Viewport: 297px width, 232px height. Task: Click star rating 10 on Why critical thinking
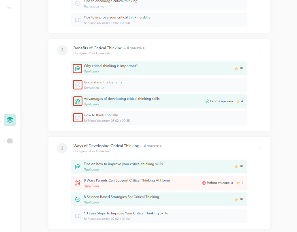[239, 68]
